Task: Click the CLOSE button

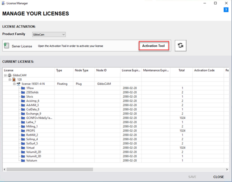Action: point(218,177)
